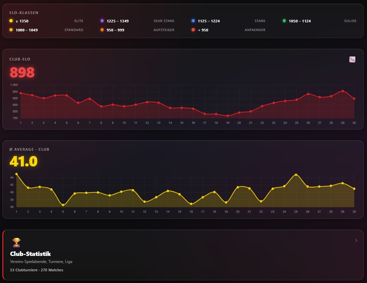The width and height of the screenshot is (367, 283).
Task: Select the SOLIDE class label
Action: 350,21
